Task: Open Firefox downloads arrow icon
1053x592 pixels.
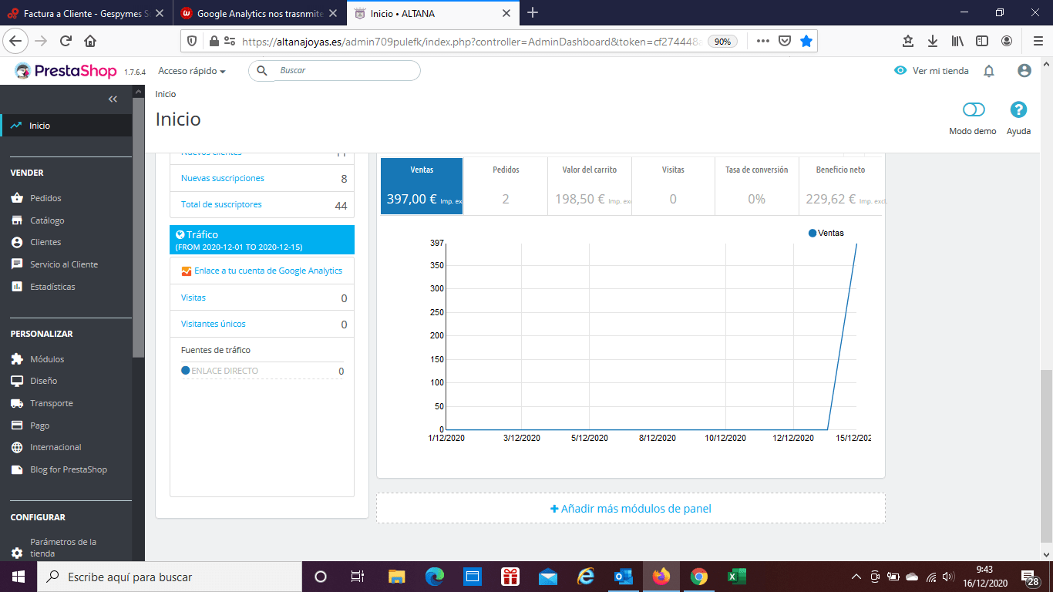Action: (x=933, y=41)
